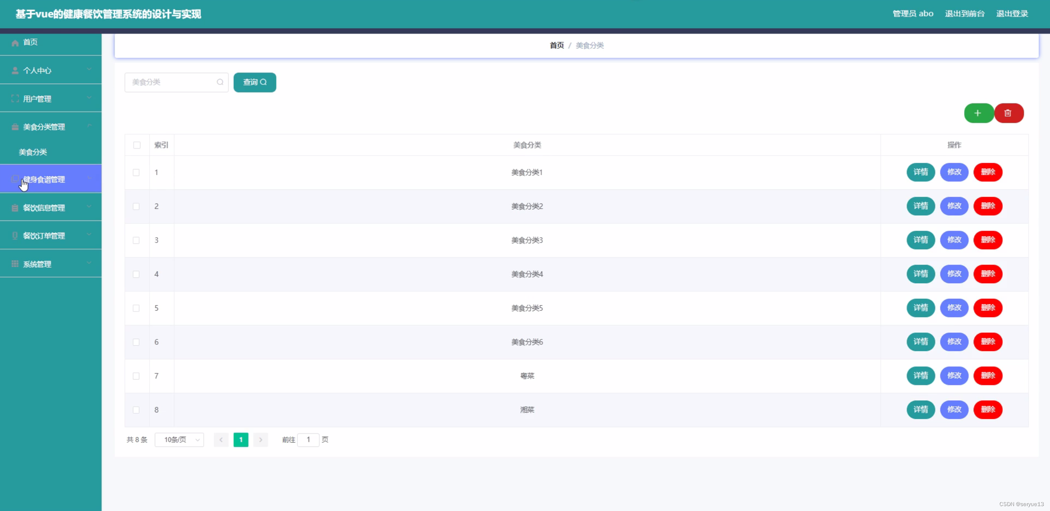Open the 10条/页 page size dropdown
This screenshot has height=511, width=1050.
coord(179,440)
